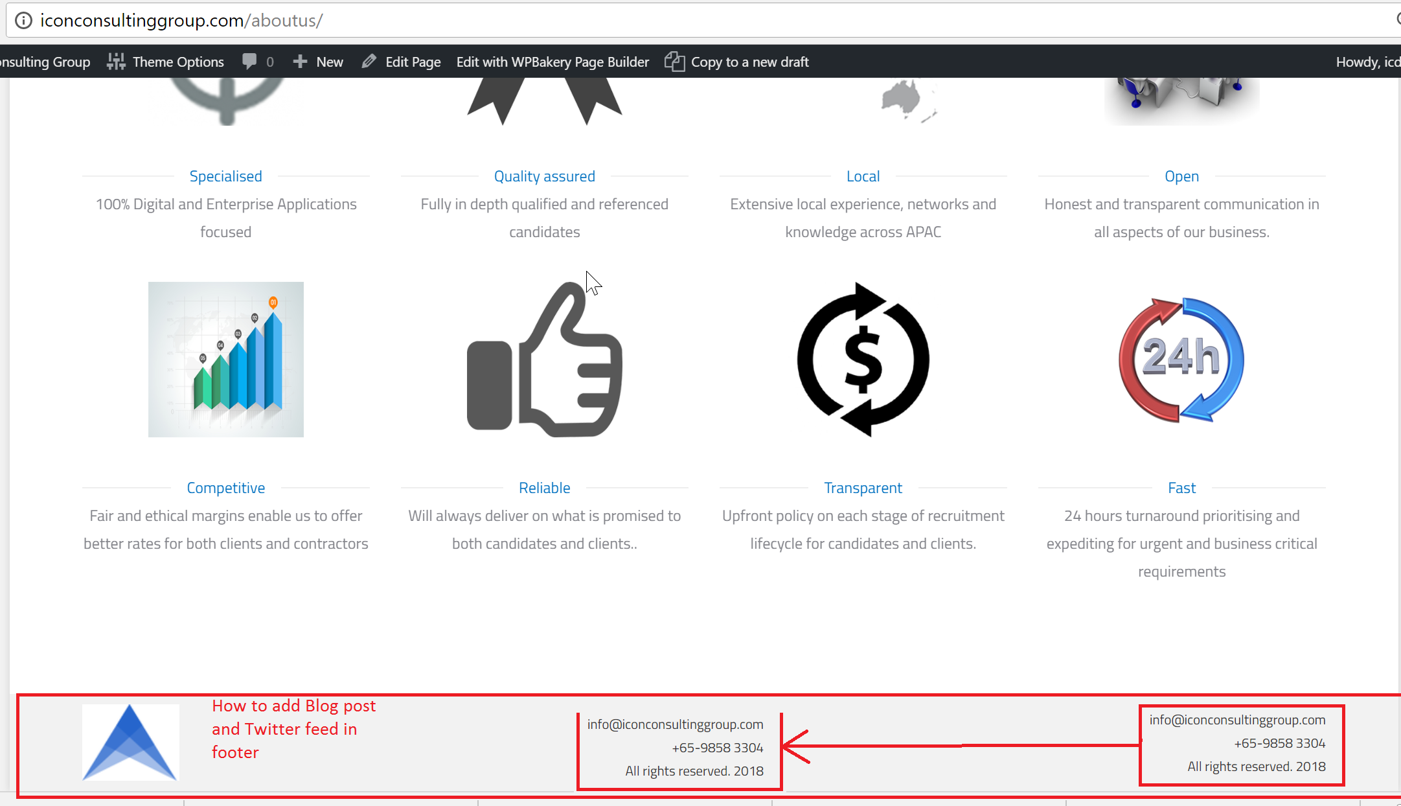Click the footer email in right column
Screen dimensions: 1401x806
click(1237, 720)
